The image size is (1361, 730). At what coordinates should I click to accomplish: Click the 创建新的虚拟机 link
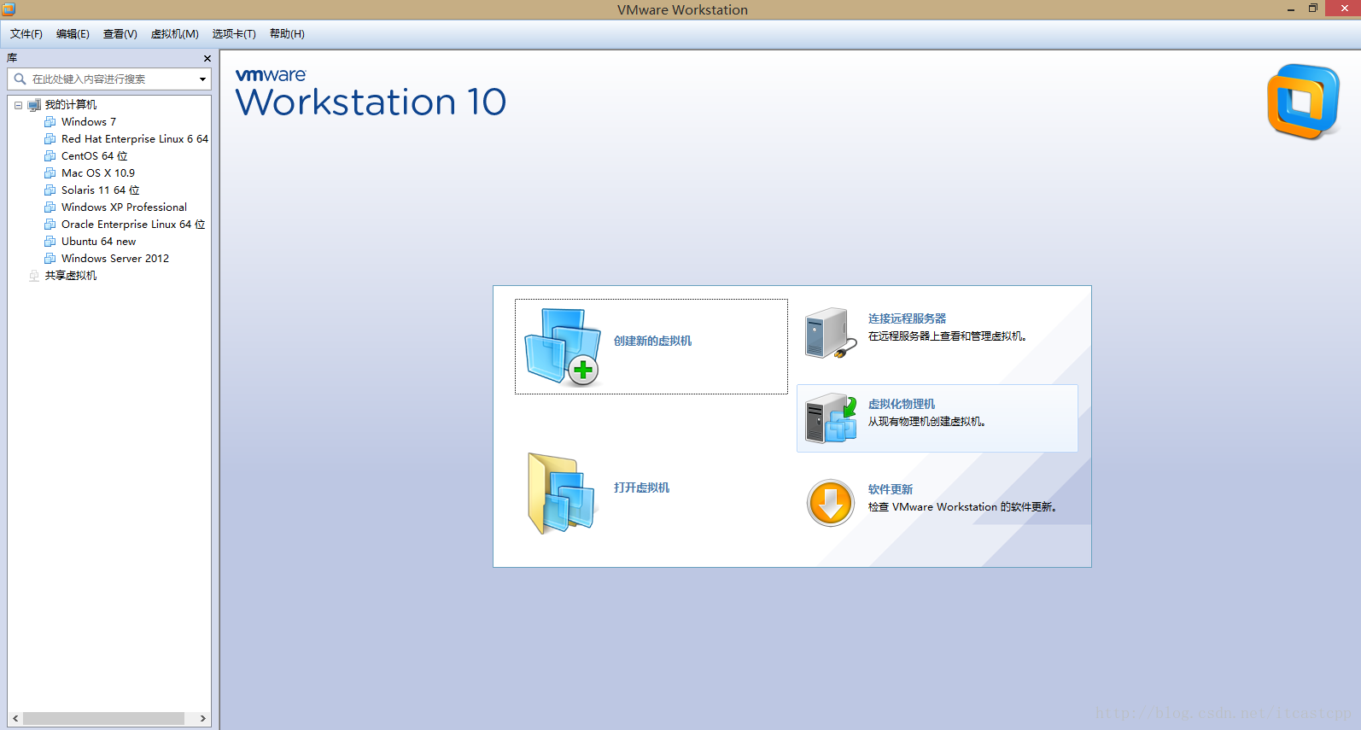point(652,341)
